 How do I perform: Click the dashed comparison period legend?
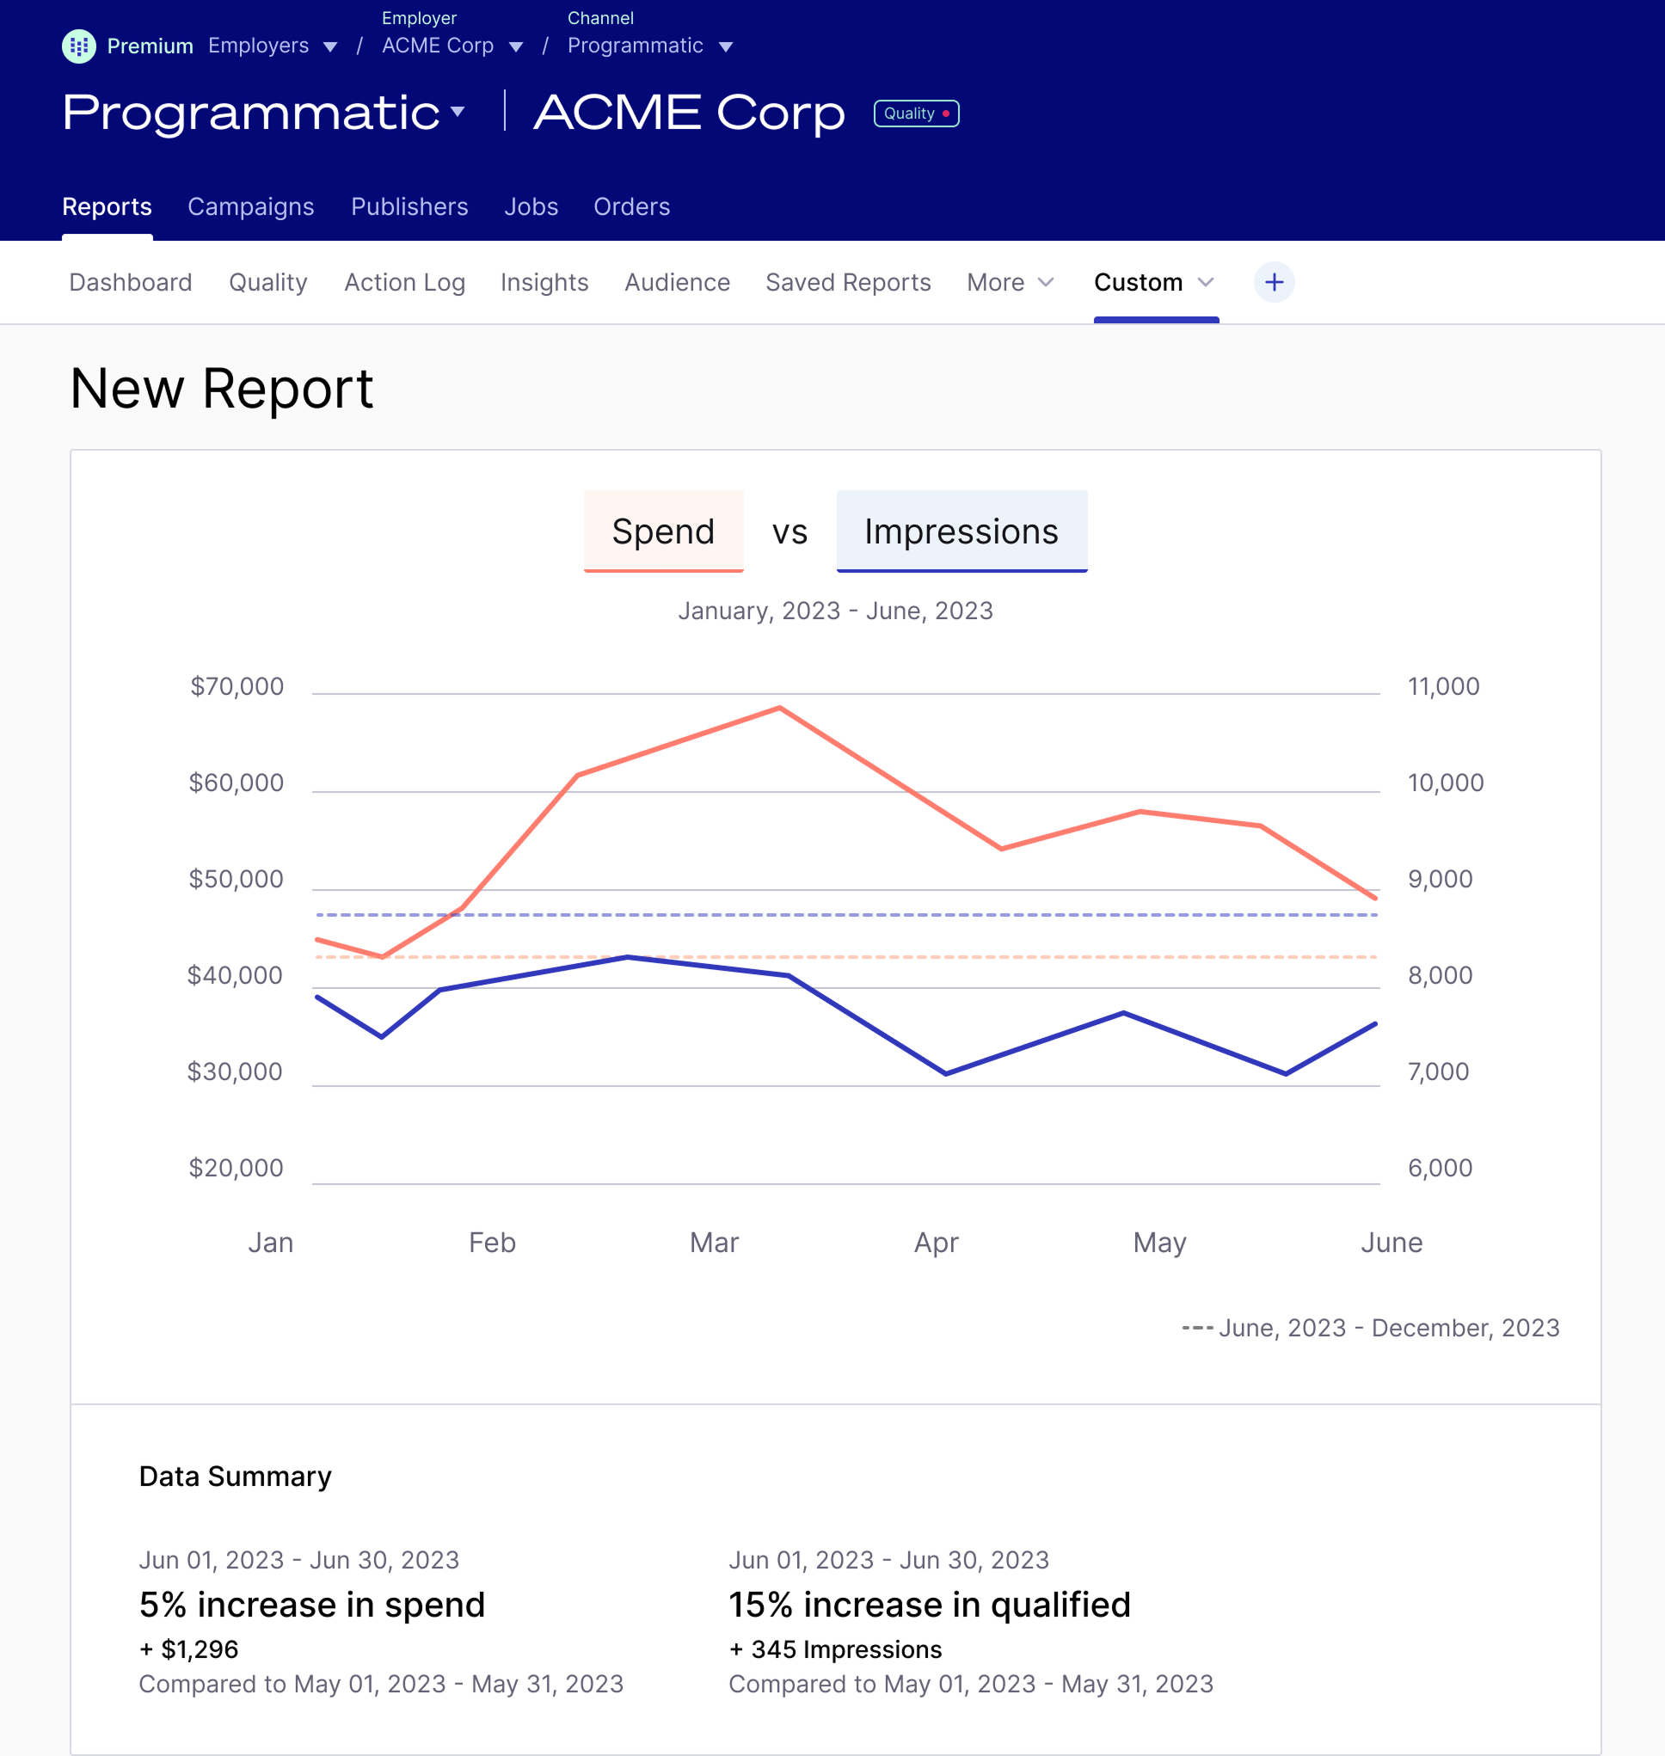1370,1328
